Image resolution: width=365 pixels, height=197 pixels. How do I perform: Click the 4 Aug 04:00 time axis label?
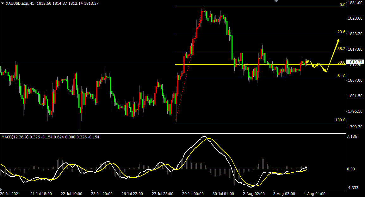click(x=314, y=194)
